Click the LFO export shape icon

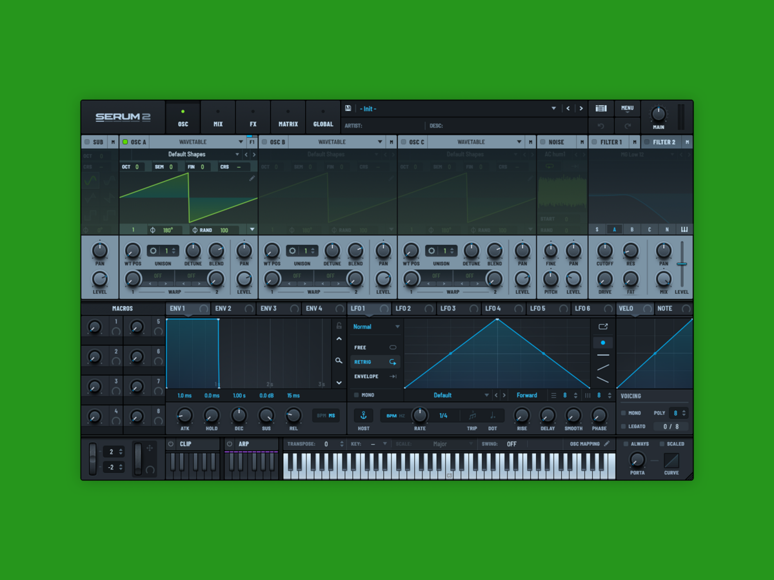tap(603, 327)
